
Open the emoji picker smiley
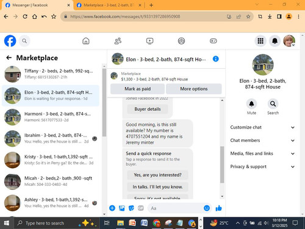pyautogui.click(x=207, y=208)
